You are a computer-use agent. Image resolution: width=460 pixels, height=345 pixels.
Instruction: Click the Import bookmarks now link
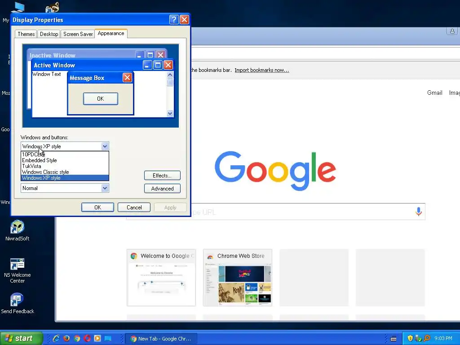[x=262, y=70]
